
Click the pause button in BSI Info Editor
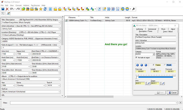[x=146, y=65]
